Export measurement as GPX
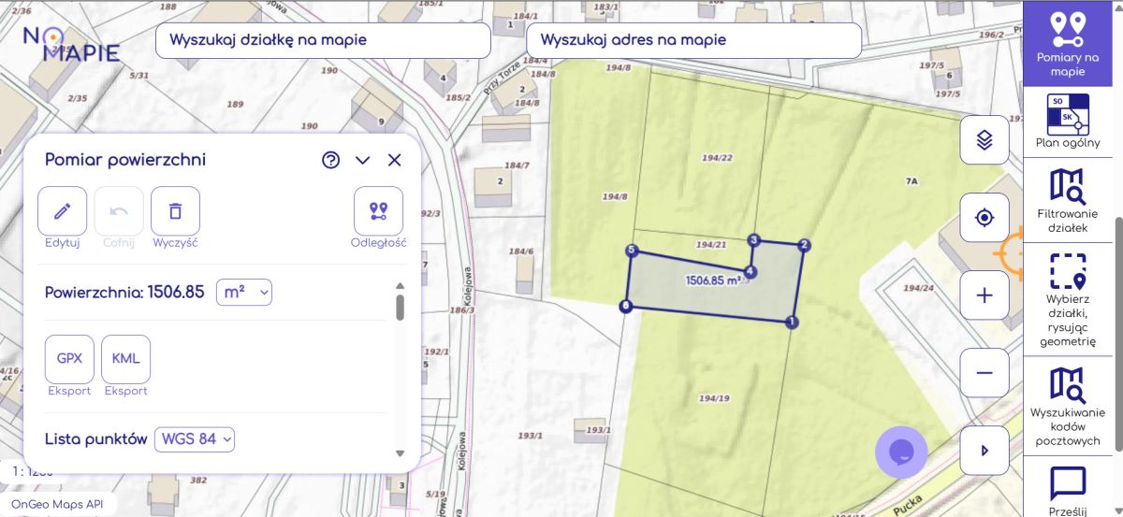Image resolution: width=1123 pixels, height=517 pixels. [x=69, y=359]
